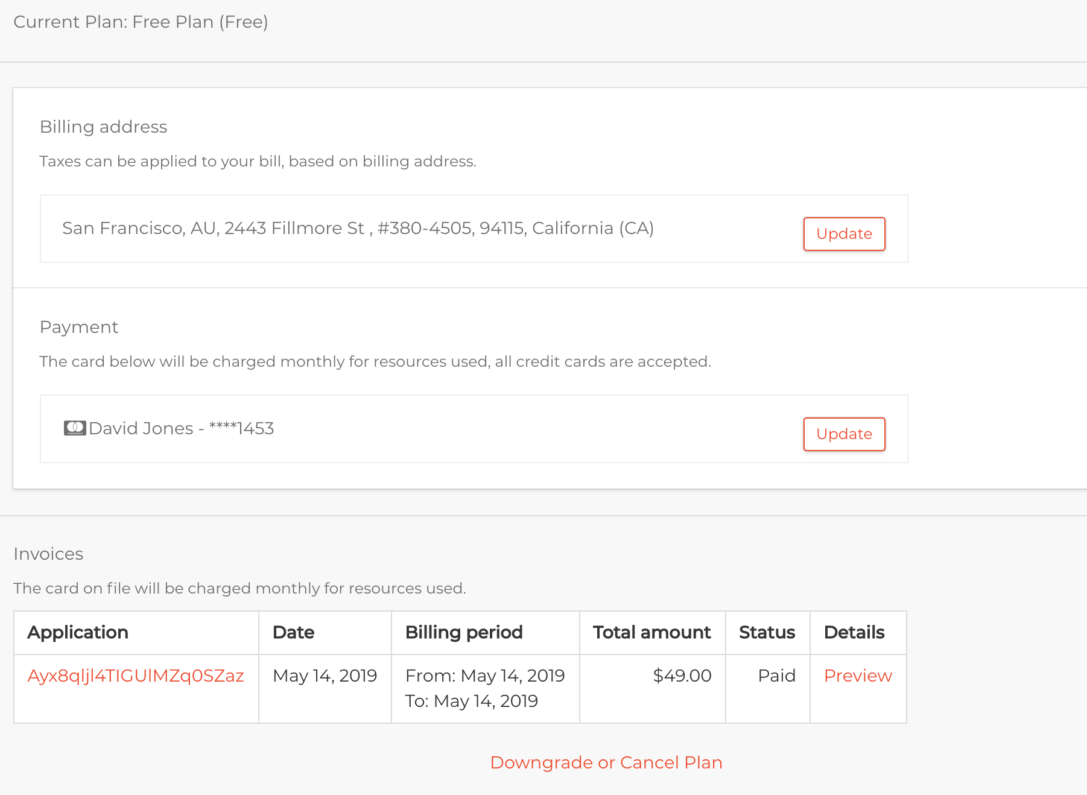The image size is (1087, 795).
Task: Click the To: May 14, 2019 line
Action: pos(472,701)
